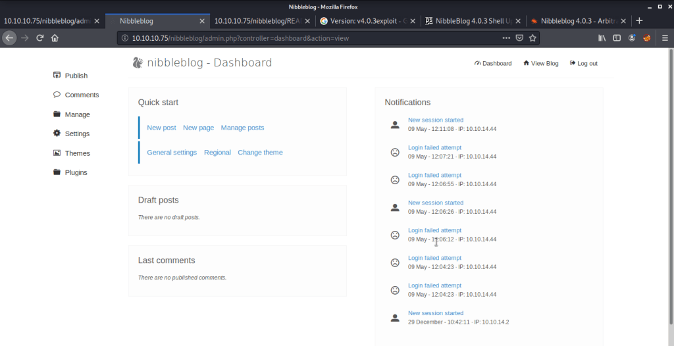This screenshot has width=674, height=346.
Task: Click the Plugins folder icon
Action: coord(57,172)
